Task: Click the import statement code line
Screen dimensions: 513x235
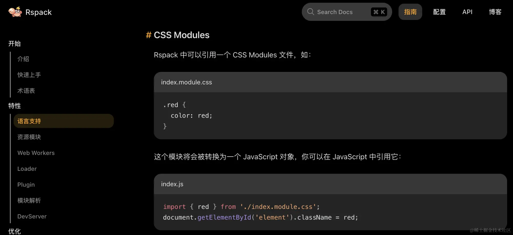Action: (x=241, y=207)
